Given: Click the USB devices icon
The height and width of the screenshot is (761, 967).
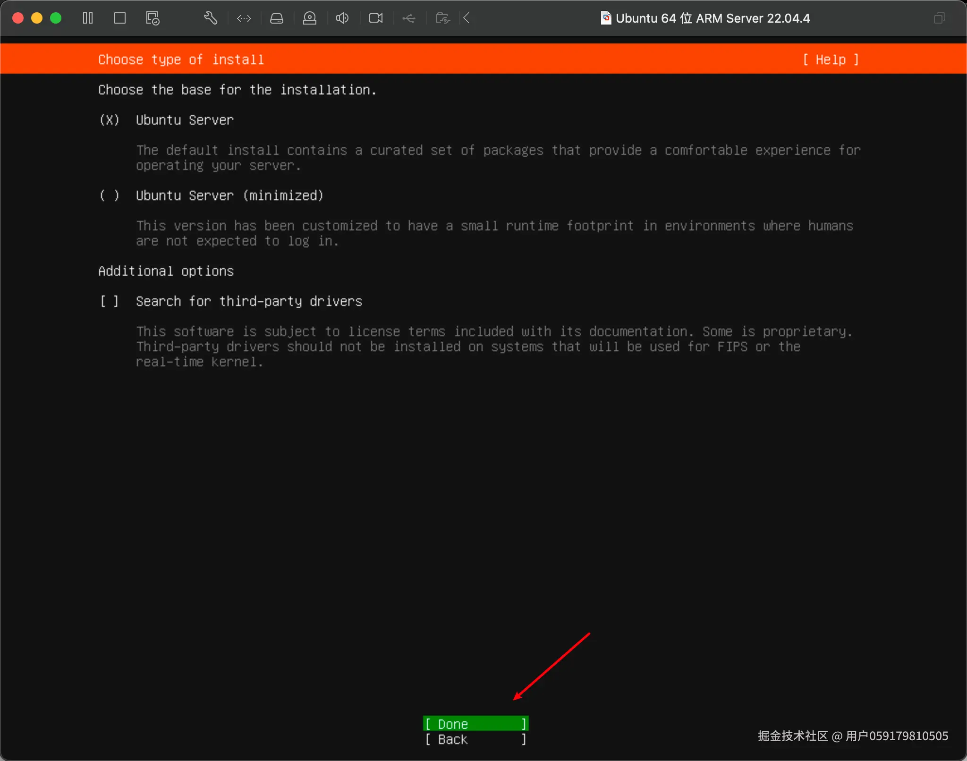Looking at the screenshot, I should pyautogui.click(x=409, y=18).
